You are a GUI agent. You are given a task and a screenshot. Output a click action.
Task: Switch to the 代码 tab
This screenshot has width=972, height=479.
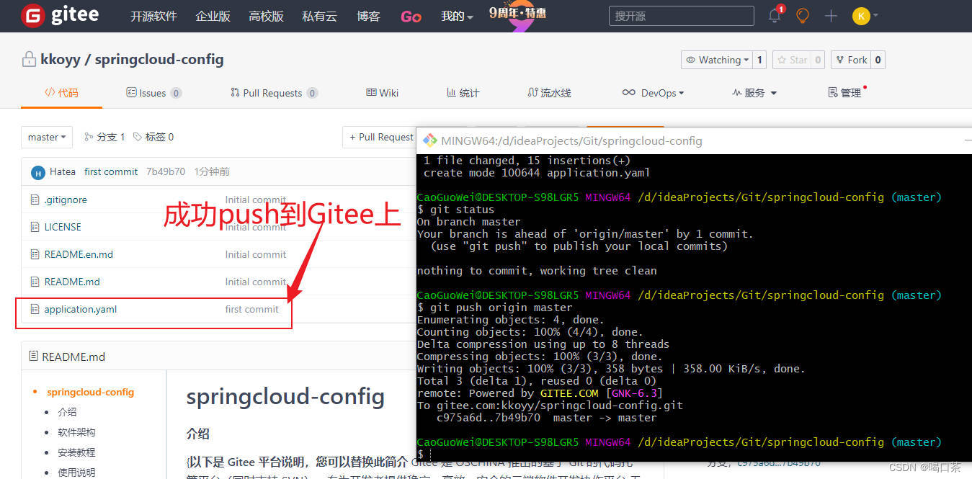tap(61, 93)
